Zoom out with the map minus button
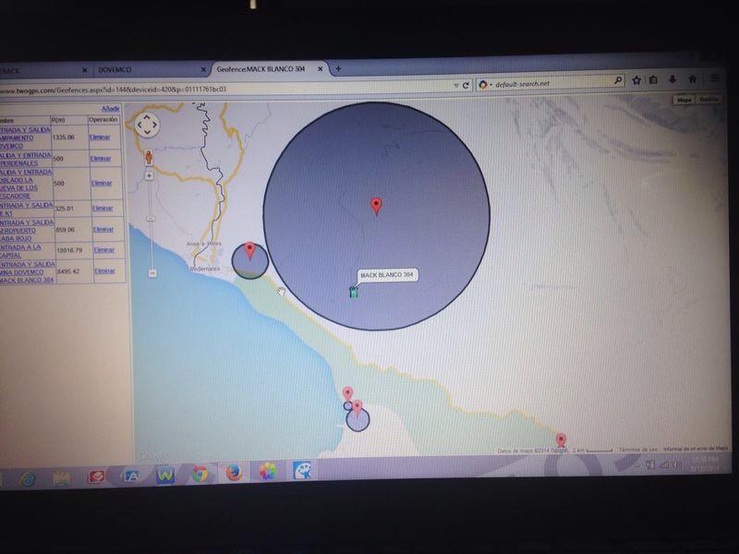Image resolution: width=739 pixels, height=554 pixels. pyautogui.click(x=152, y=272)
